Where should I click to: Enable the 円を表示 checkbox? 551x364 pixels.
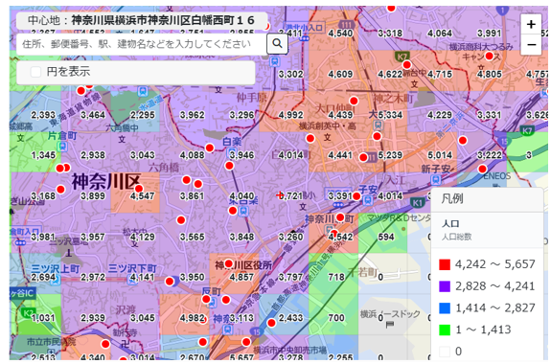[x=35, y=72]
